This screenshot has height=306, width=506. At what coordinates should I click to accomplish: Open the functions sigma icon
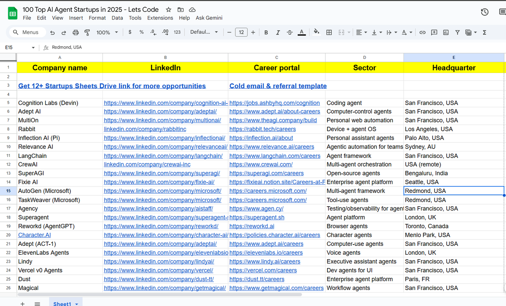click(484, 32)
